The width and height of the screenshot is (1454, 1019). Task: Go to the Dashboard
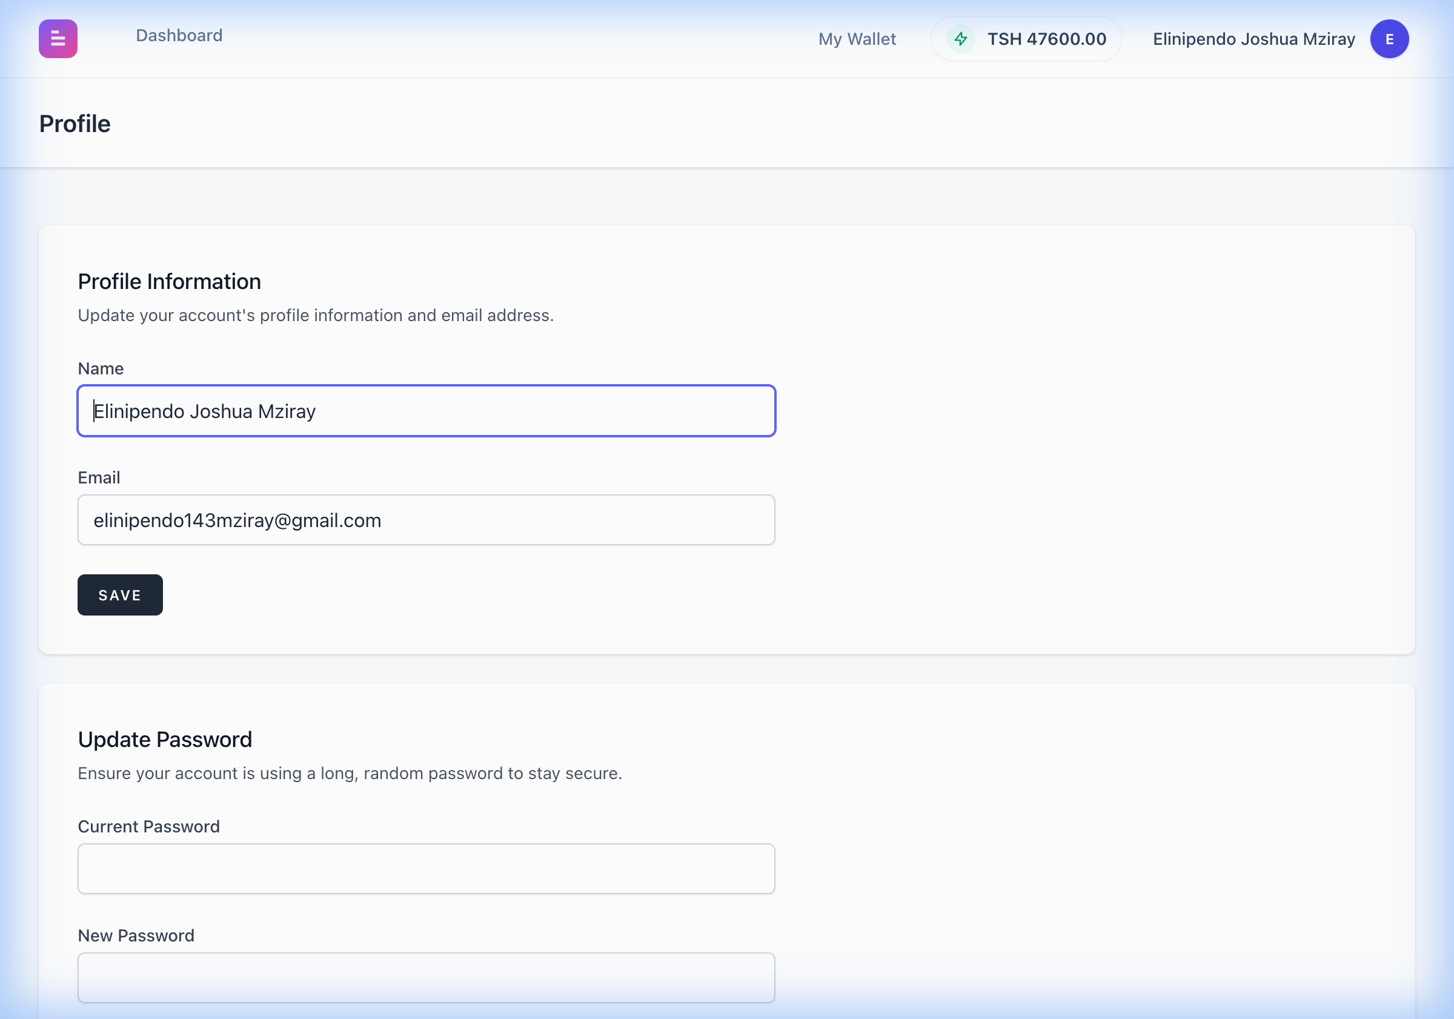point(179,36)
